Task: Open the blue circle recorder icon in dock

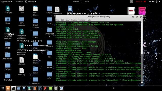Action: pyautogui.click(x=61, y=88)
